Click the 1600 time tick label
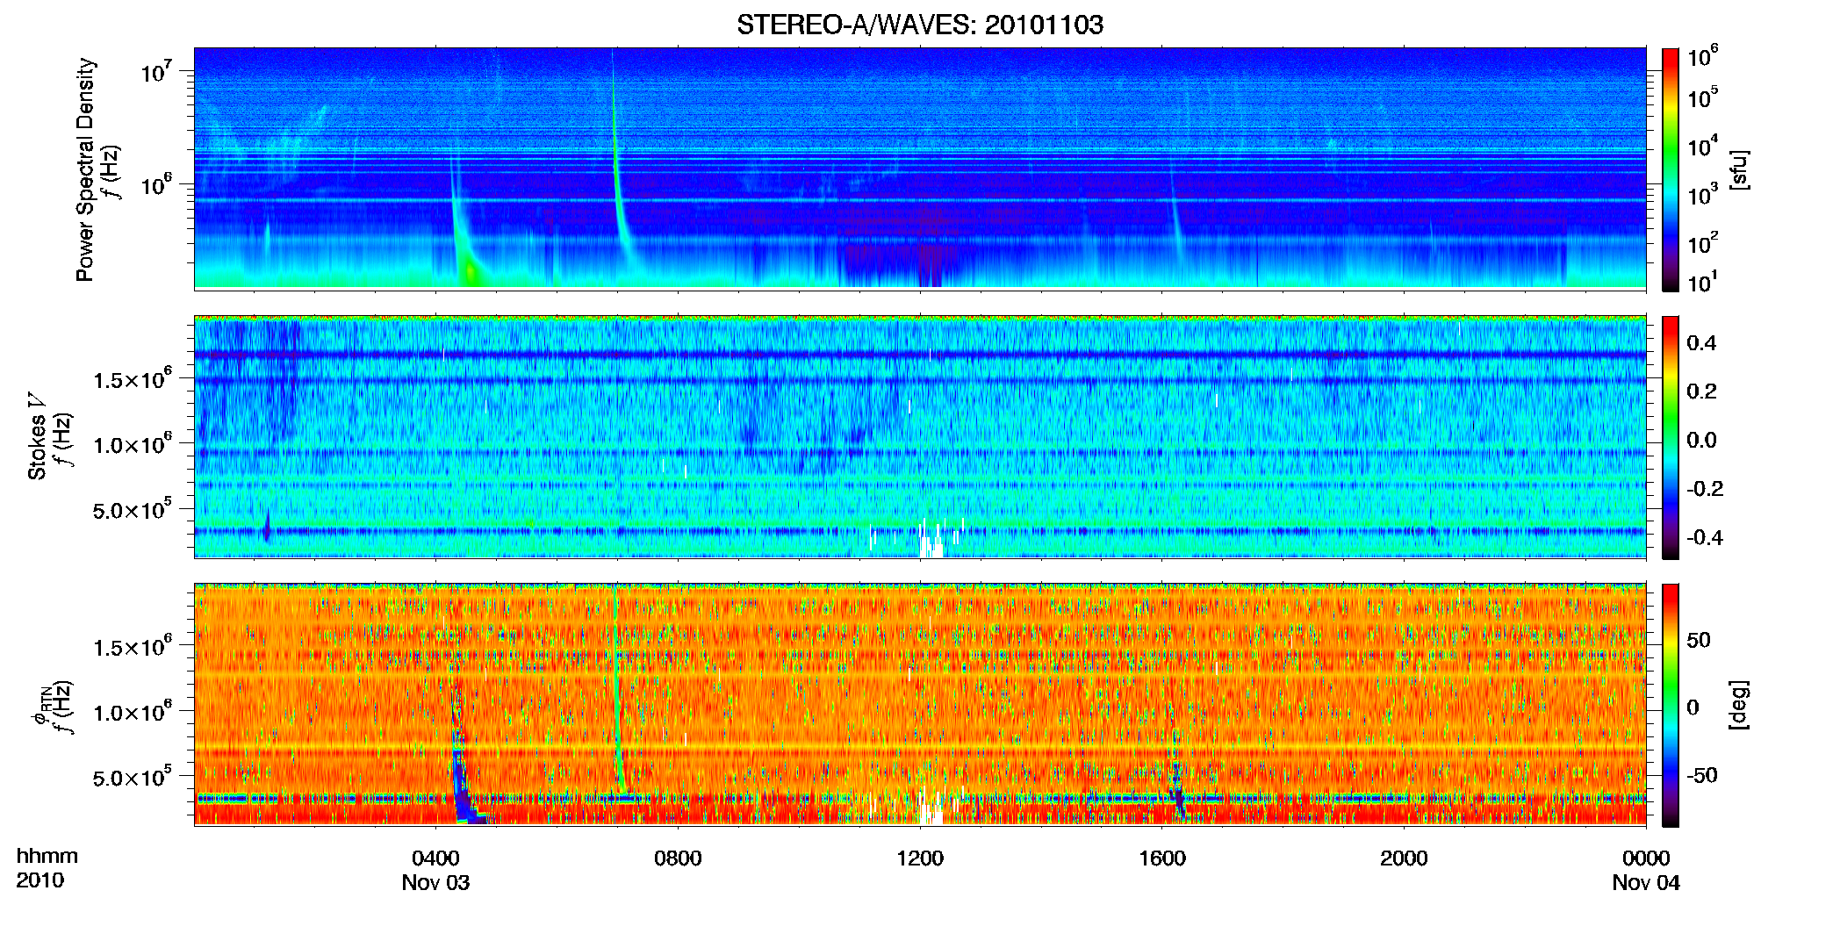The width and height of the screenshot is (1840, 948). tap(1162, 858)
